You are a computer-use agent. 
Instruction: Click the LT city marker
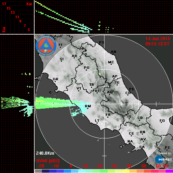coord(97,121)
